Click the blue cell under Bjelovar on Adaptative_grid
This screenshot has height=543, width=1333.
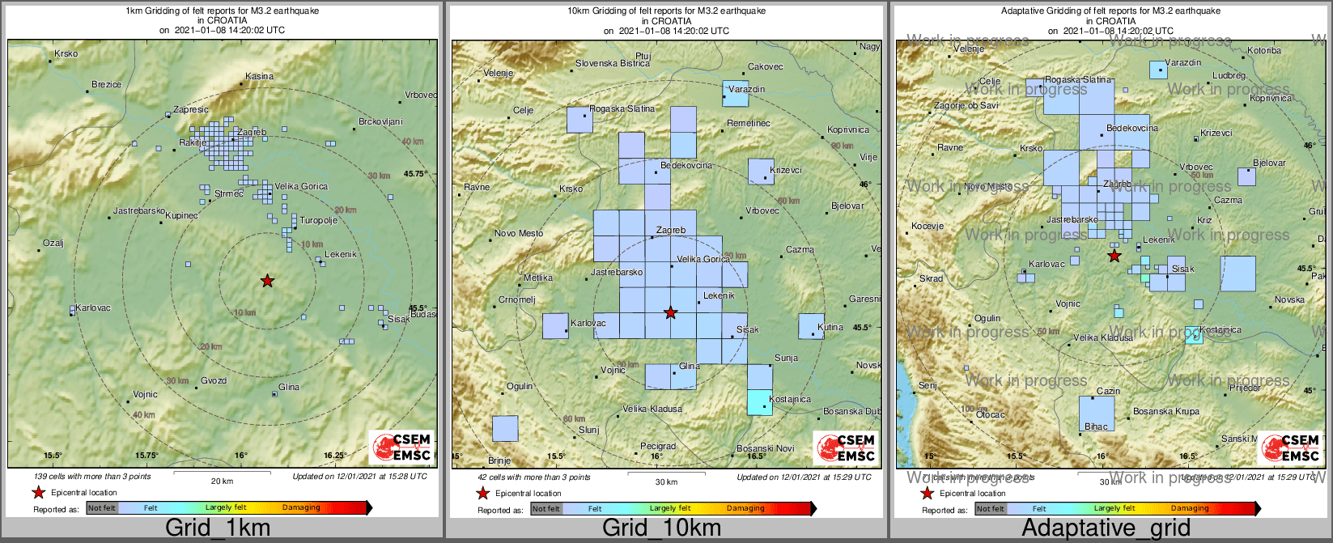pos(1246,176)
